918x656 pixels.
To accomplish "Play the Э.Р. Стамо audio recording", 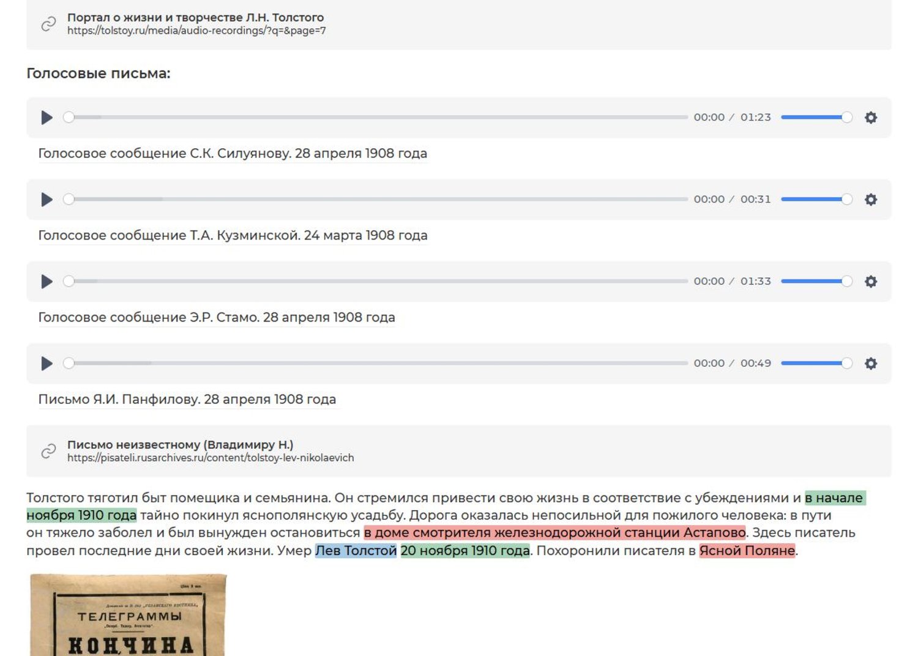I will [47, 282].
